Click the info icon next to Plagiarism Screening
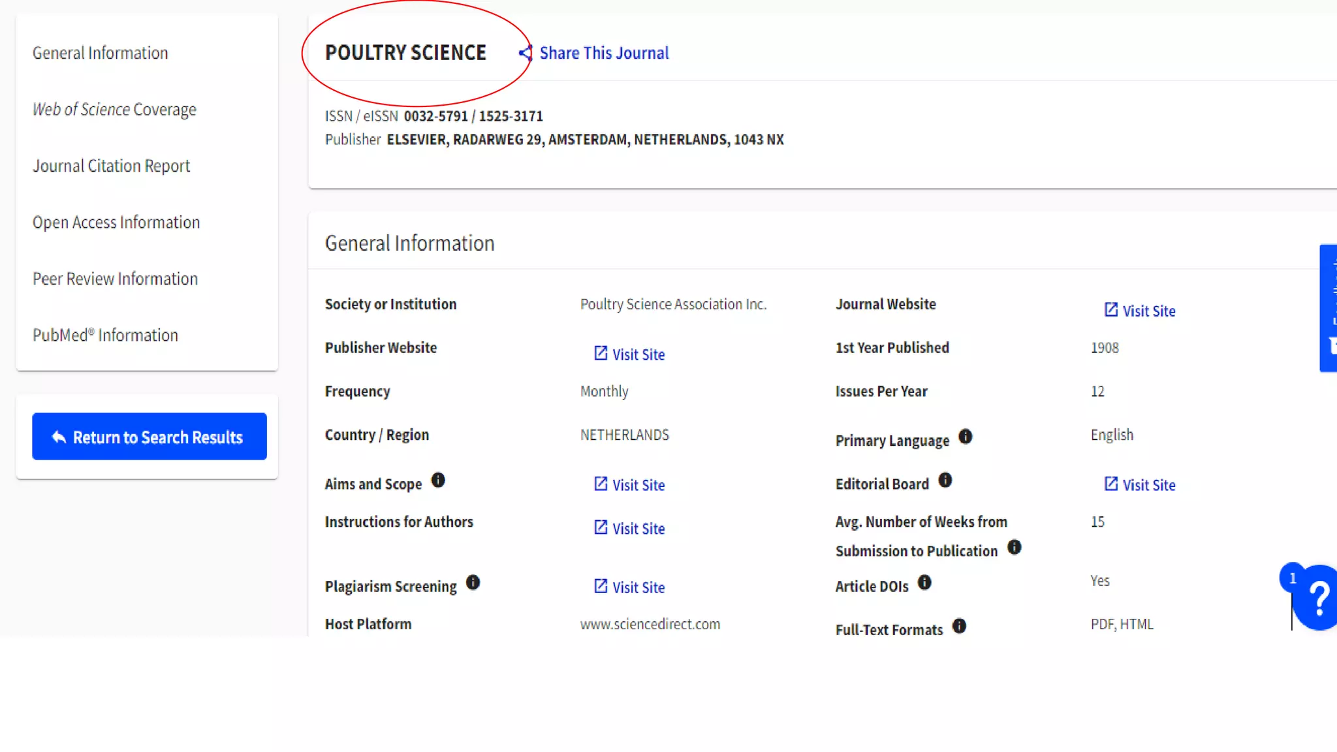Image resolution: width=1337 pixels, height=752 pixels. point(473,582)
